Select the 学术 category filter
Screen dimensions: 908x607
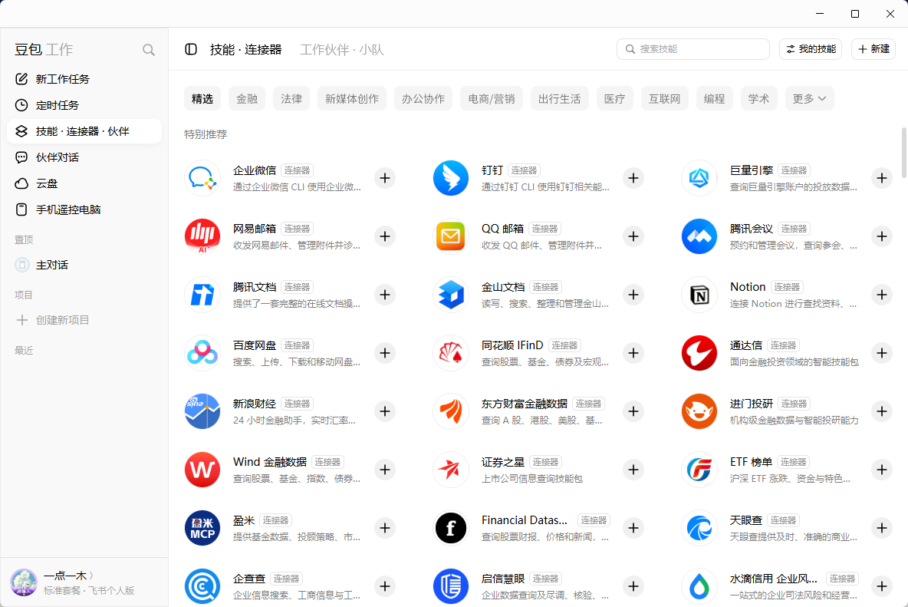click(x=758, y=99)
